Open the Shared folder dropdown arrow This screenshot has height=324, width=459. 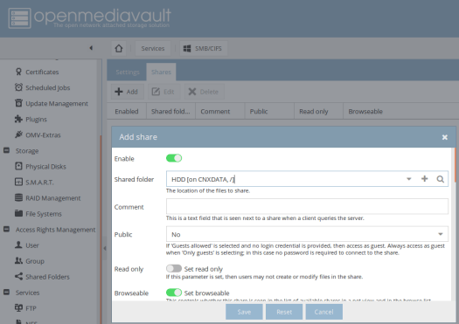409,179
